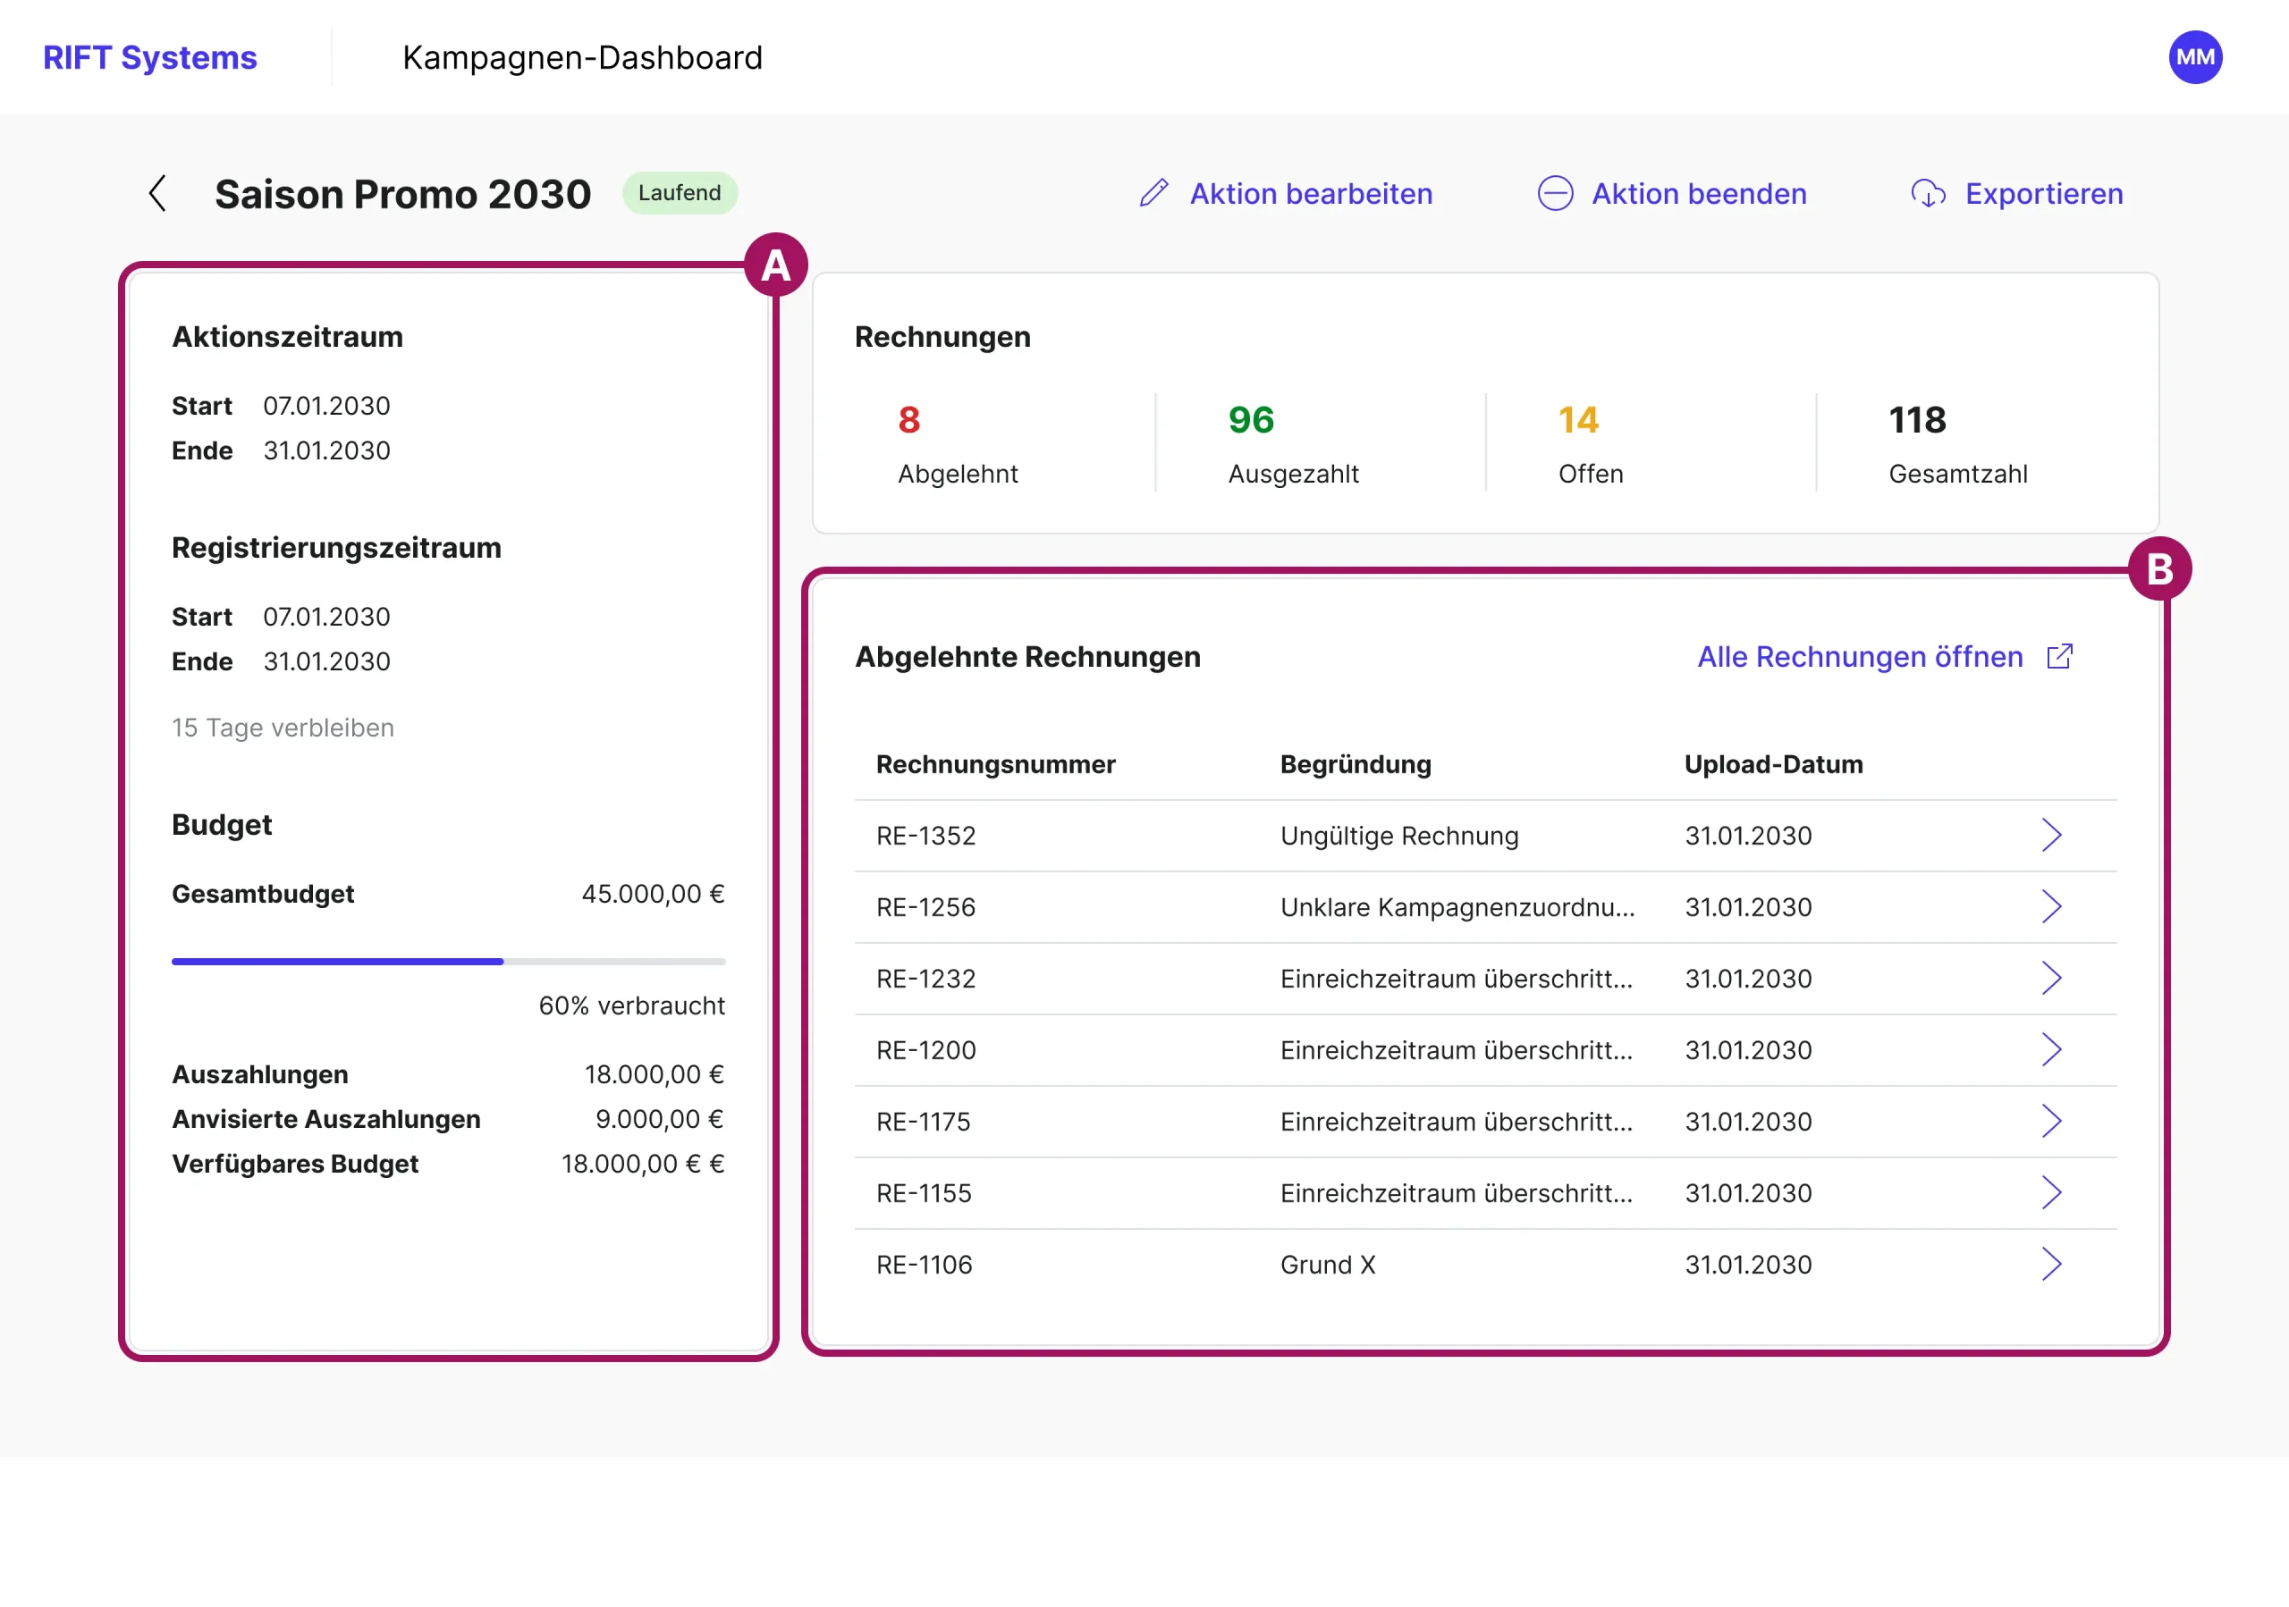The width and height of the screenshot is (2289, 1607).
Task: Click invoice number RE-1200
Action: [926, 1050]
